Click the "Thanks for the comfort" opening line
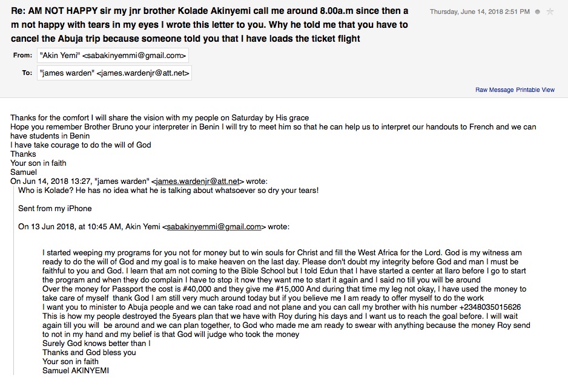Image resolution: width=568 pixels, height=392 pixels. (159, 117)
